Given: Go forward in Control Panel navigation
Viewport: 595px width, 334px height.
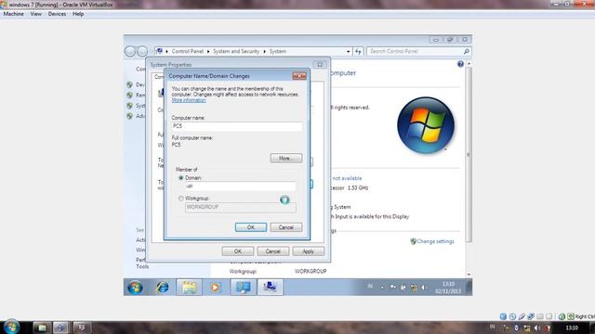Looking at the screenshot, I should click(142, 51).
